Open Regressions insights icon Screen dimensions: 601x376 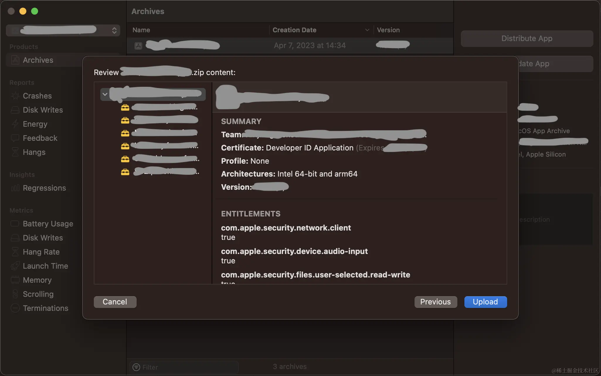click(15, 188)
